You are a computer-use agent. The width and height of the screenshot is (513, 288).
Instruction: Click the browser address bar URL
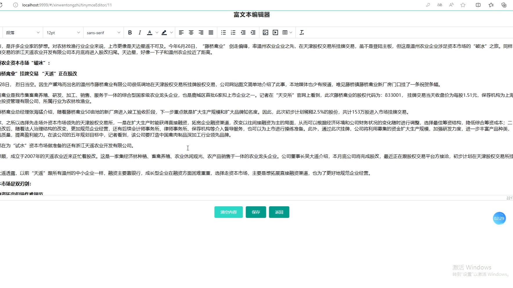pyautogui.click(x=67, y=5)
